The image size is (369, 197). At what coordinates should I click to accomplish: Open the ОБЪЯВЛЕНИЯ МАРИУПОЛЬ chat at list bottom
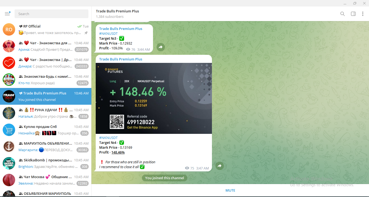click(46, 193)
